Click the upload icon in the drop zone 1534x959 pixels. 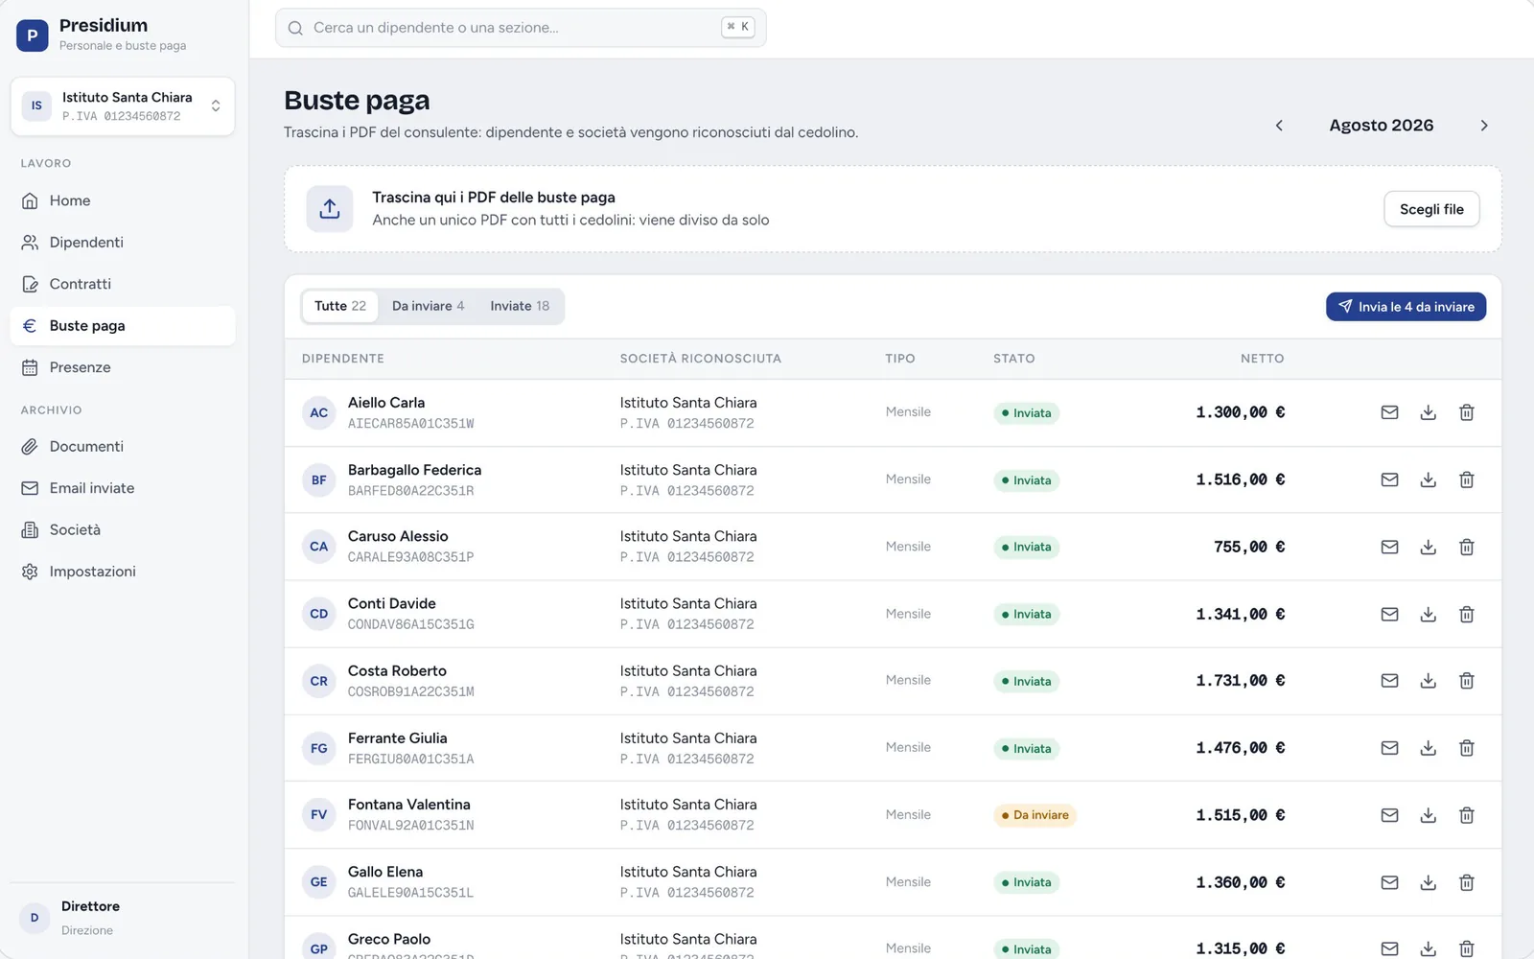330,209
